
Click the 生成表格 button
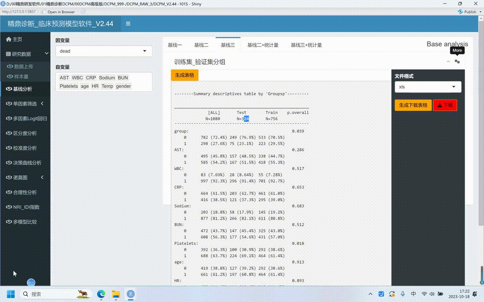[x=184, y=75]
